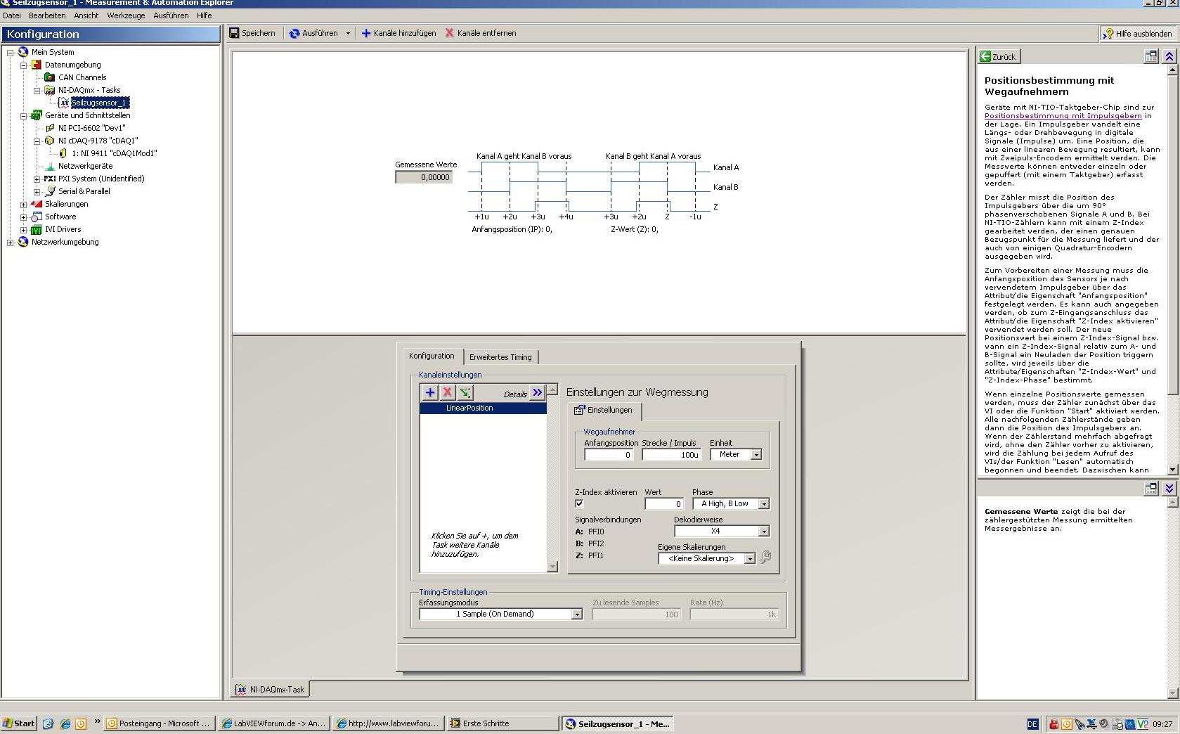The image size is (1180, 734).
Task: Expand lower help pane with double chevron
Action: [x=1169, y=488]
